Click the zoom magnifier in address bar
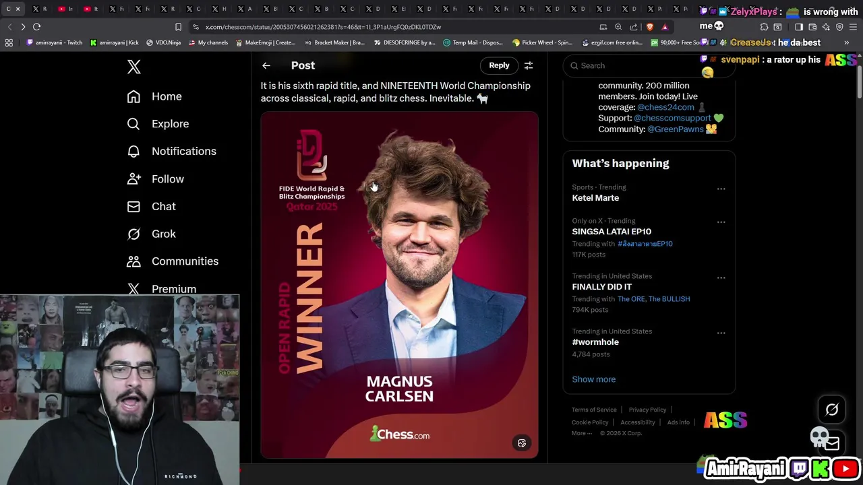Image resolution: width=863 pixels, height=485 pixels. click(618, 27)
